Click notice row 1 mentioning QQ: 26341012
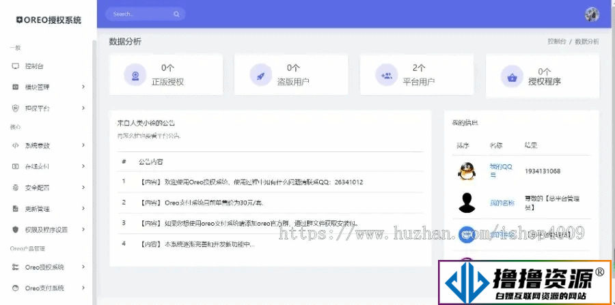The image size is (615, 305). point(271,181)
